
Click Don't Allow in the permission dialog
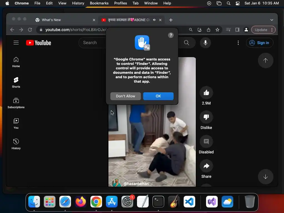(126, 96)
